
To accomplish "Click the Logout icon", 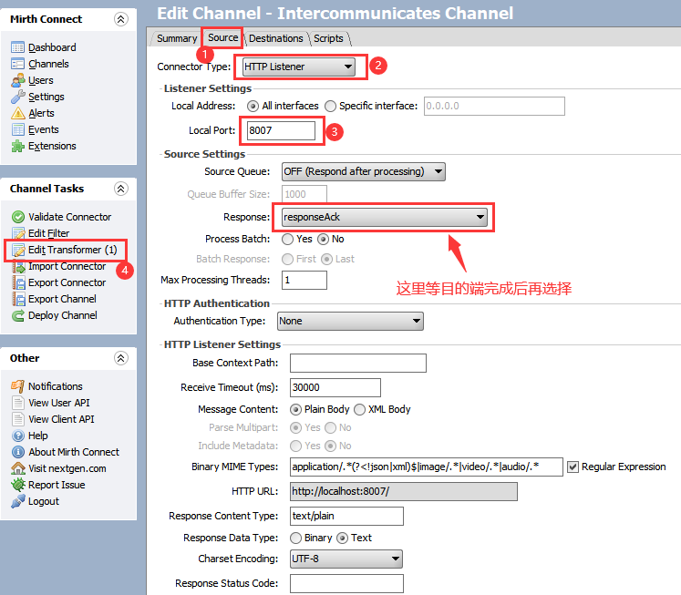I will pos(18,501).
